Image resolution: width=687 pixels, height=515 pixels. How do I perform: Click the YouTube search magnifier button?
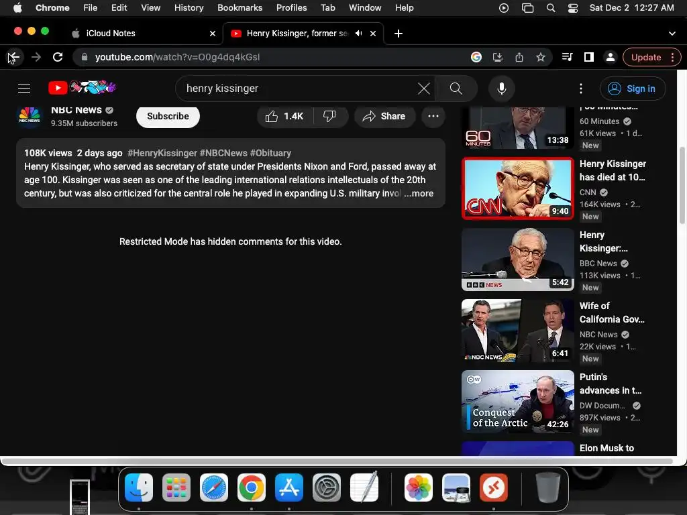456,89
